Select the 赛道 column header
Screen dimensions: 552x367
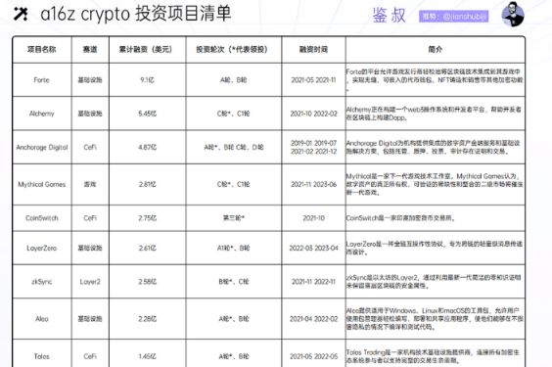coord(90,50)
